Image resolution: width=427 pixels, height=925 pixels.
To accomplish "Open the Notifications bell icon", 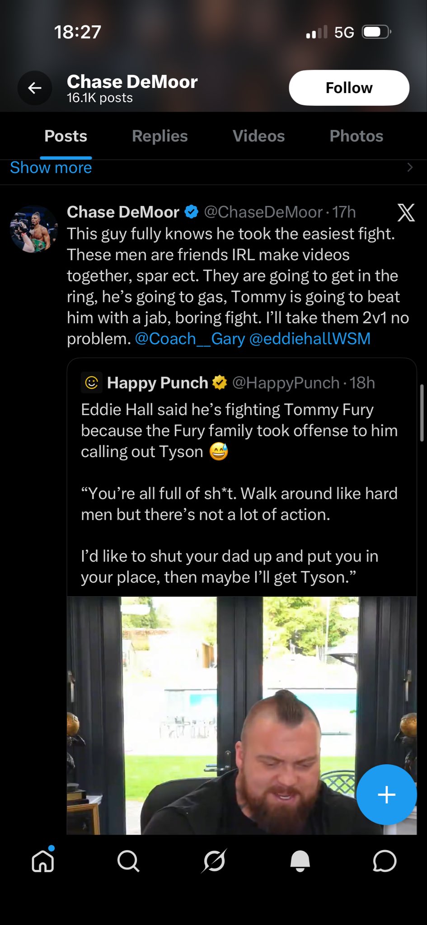I will click(x=300, y=861).
